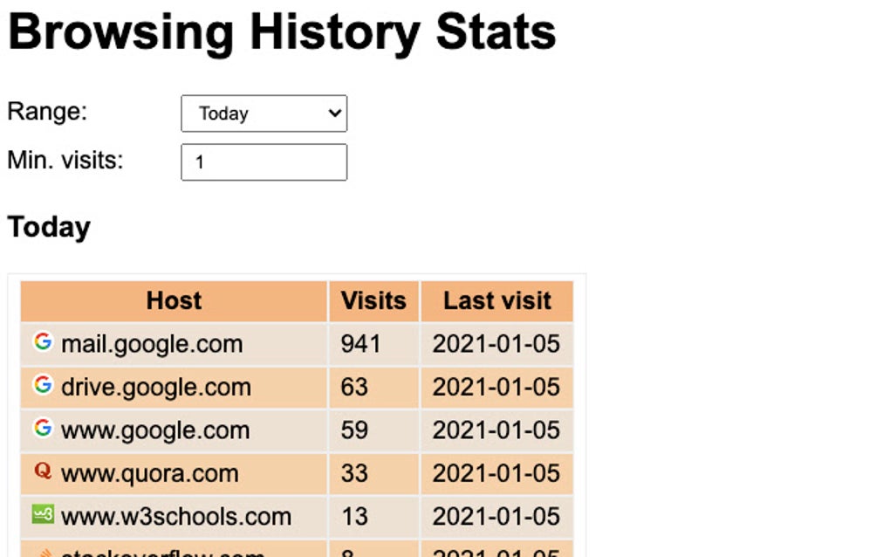Click inside the Min. visits input field
Image resolution: width=890 pixels, height=557 pixels.
pyautogui.click(x=263, y=162)
